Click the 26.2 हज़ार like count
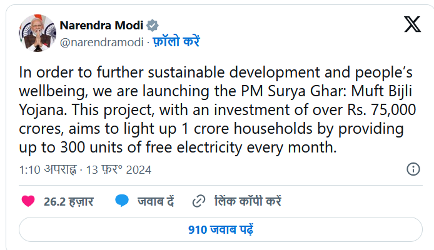The width and height of the screenshot is (434, 250). point(69,201)
